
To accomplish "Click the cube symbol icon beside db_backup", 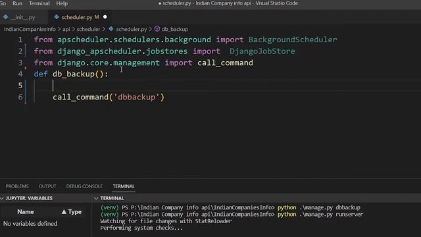I will click(x=157, y=29).
